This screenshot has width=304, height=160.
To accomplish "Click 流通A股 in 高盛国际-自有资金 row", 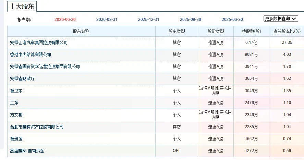I will (x=216, y=151).
